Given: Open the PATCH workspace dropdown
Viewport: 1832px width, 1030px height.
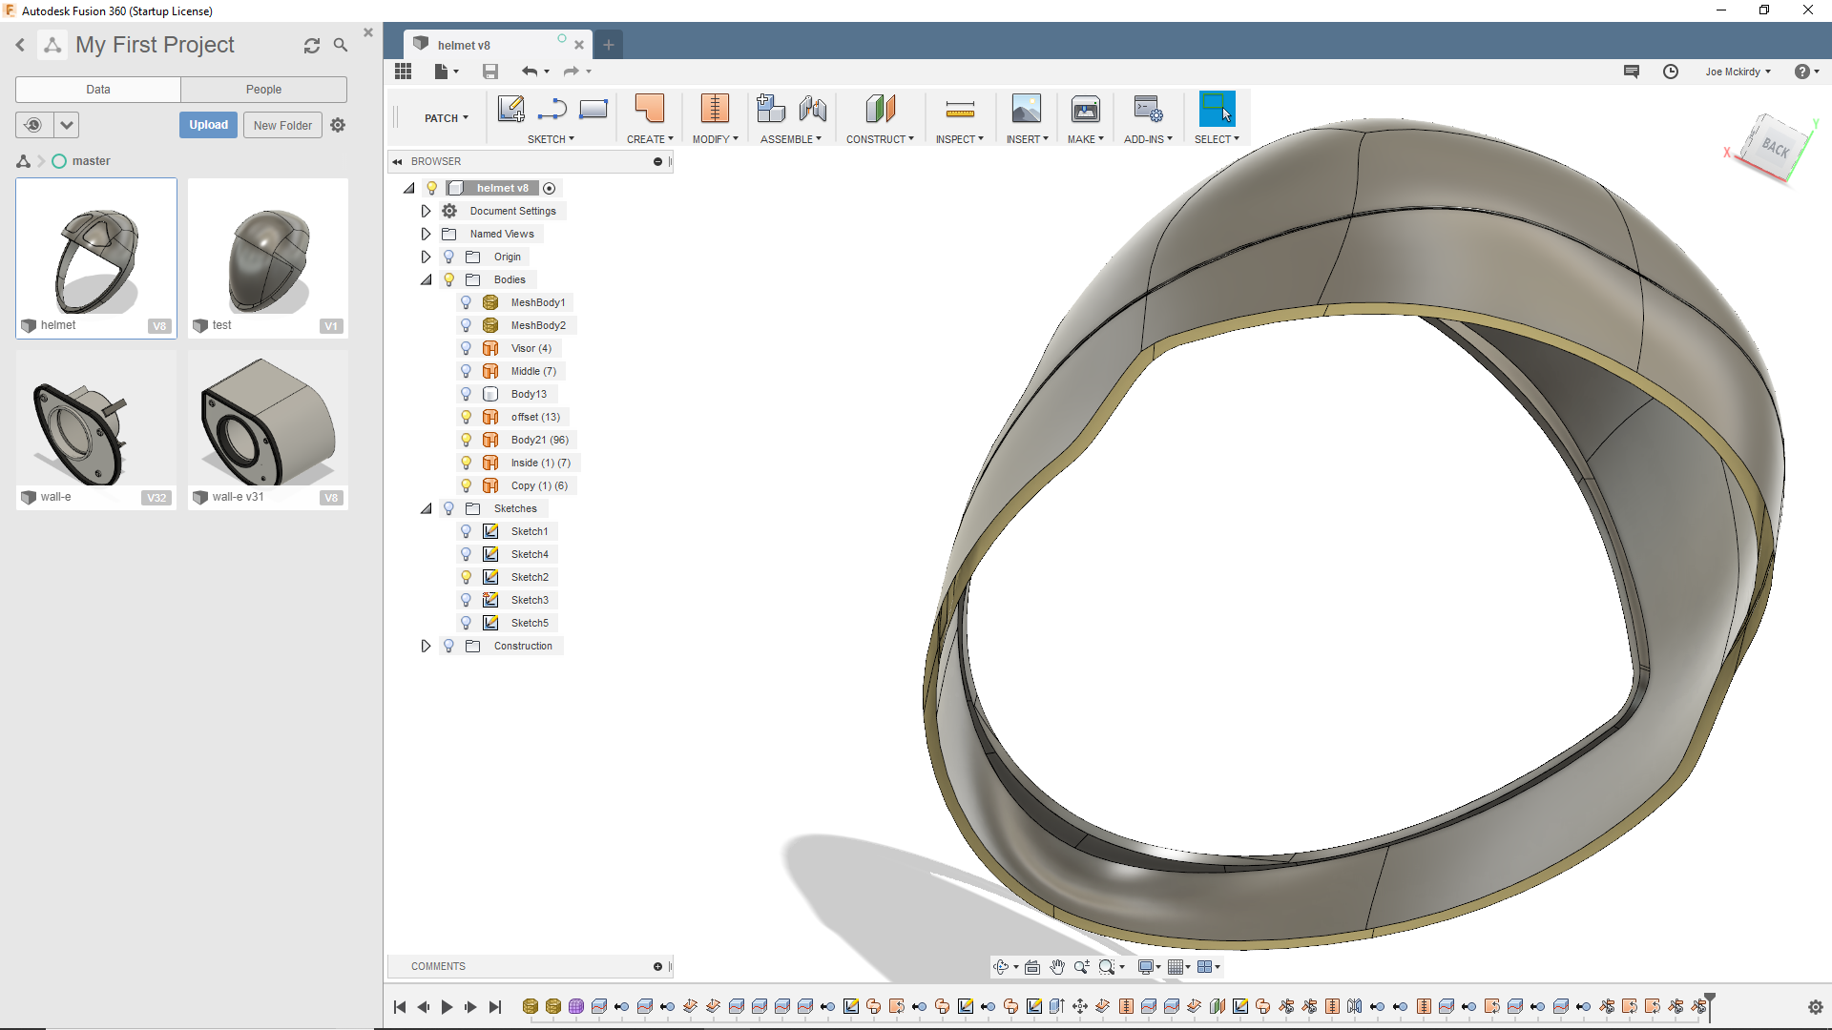Looking at the screenshot, I should point(446,118).
